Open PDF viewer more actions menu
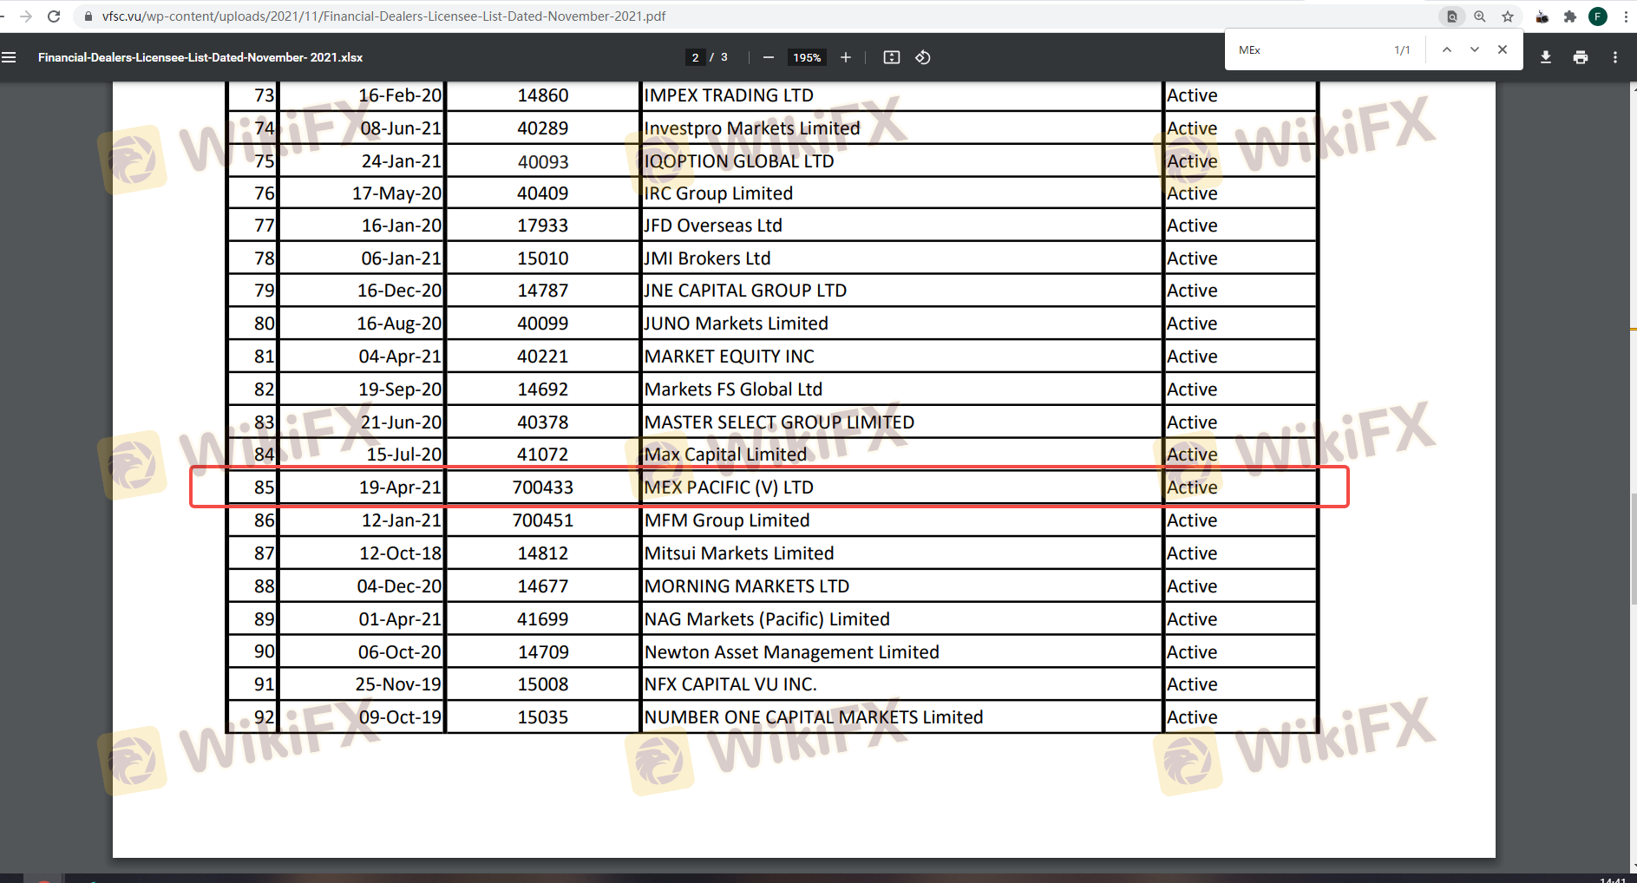The image size is (1637, 883). (1615, 57)
